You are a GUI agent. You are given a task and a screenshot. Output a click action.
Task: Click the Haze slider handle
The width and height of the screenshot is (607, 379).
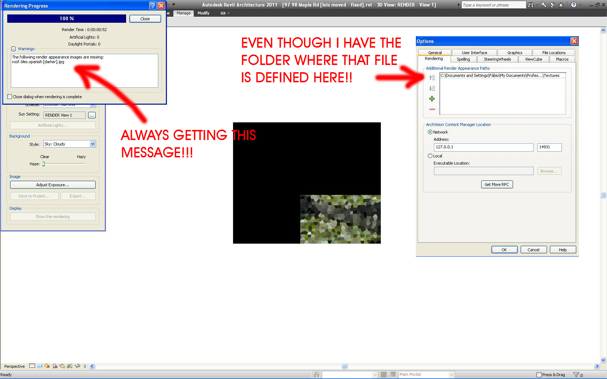[x=44, y=164]
